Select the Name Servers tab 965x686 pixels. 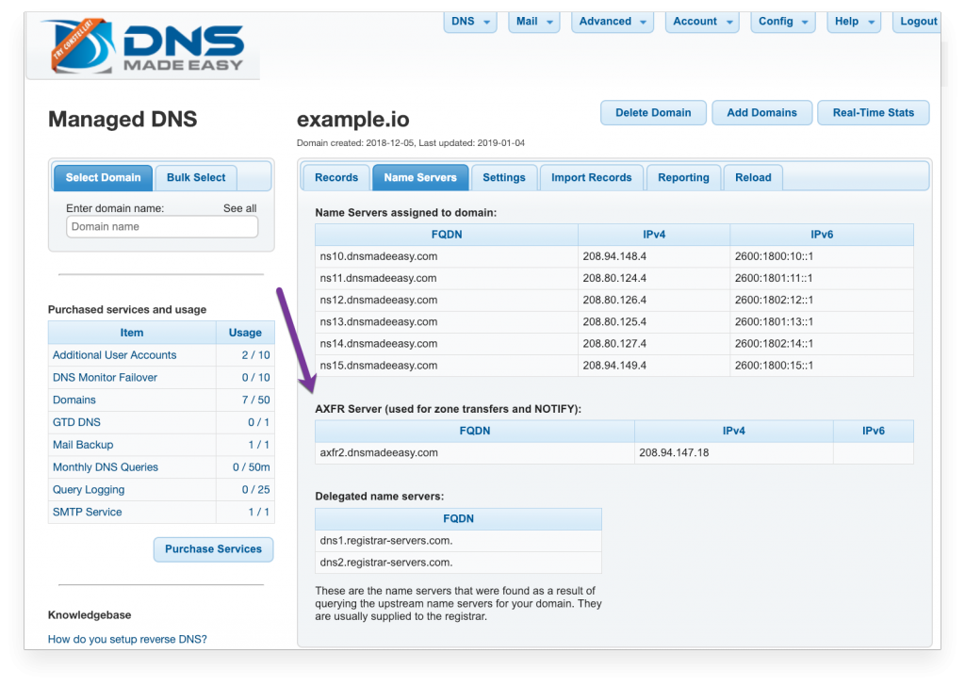pyautogui.click(x=420, y=178)
